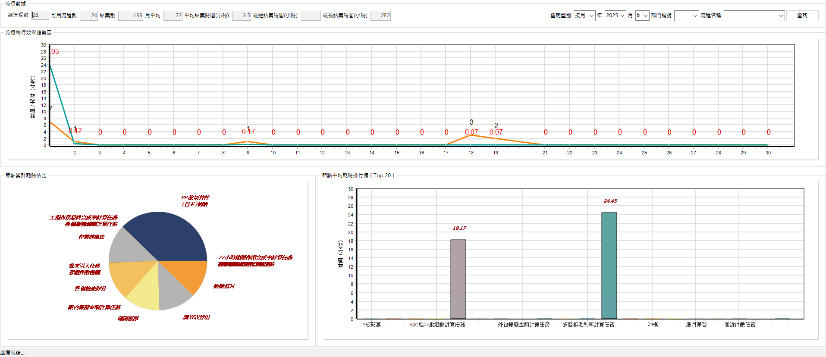Click the light orange pie slice near 批次引入任務
Image resolution: width=826 pixels, height=357 pixels.
pos(127,276)
